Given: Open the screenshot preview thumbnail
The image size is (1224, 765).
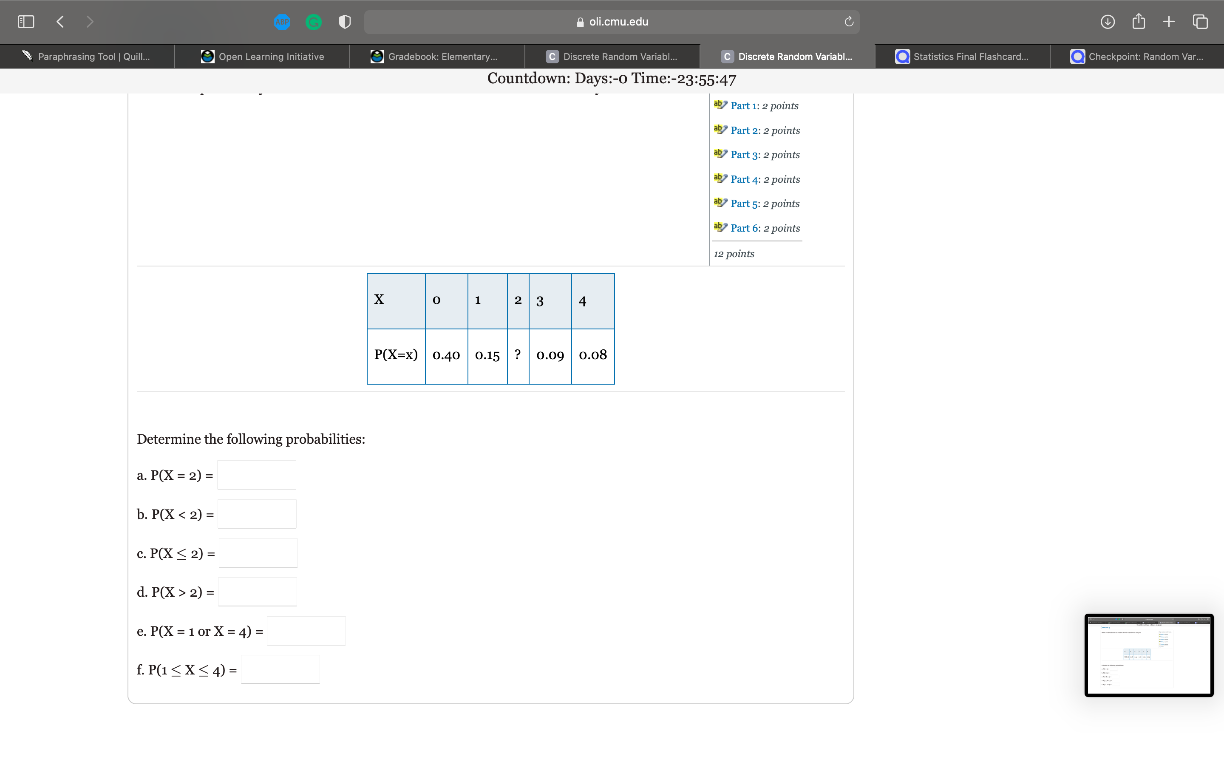Looking at the screenshot, I should coord(1148,655).
